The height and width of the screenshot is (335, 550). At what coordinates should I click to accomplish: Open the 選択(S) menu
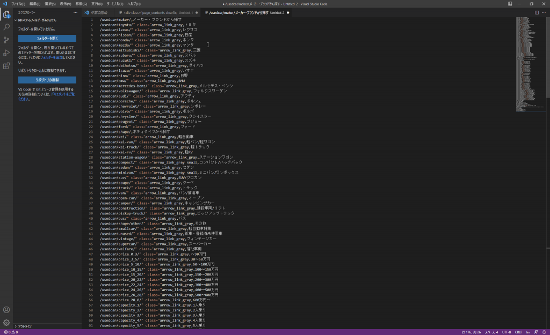pos(50,4)
